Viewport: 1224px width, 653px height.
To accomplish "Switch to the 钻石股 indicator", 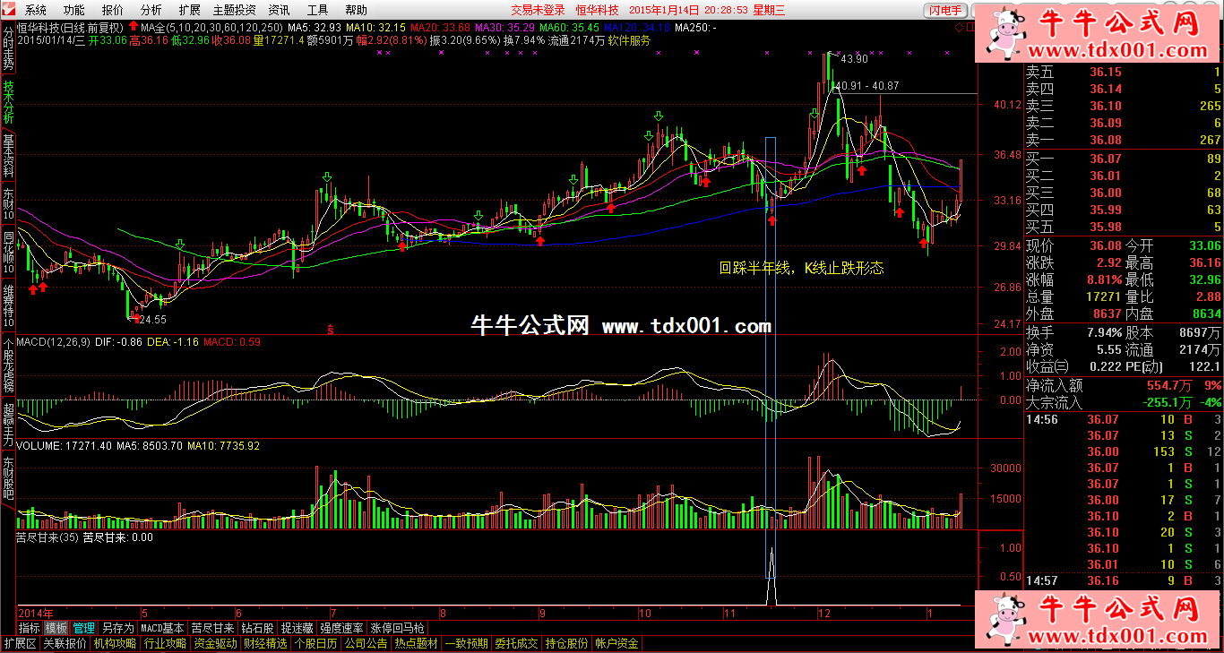I will pyautogui.click(x=257, y=628).
